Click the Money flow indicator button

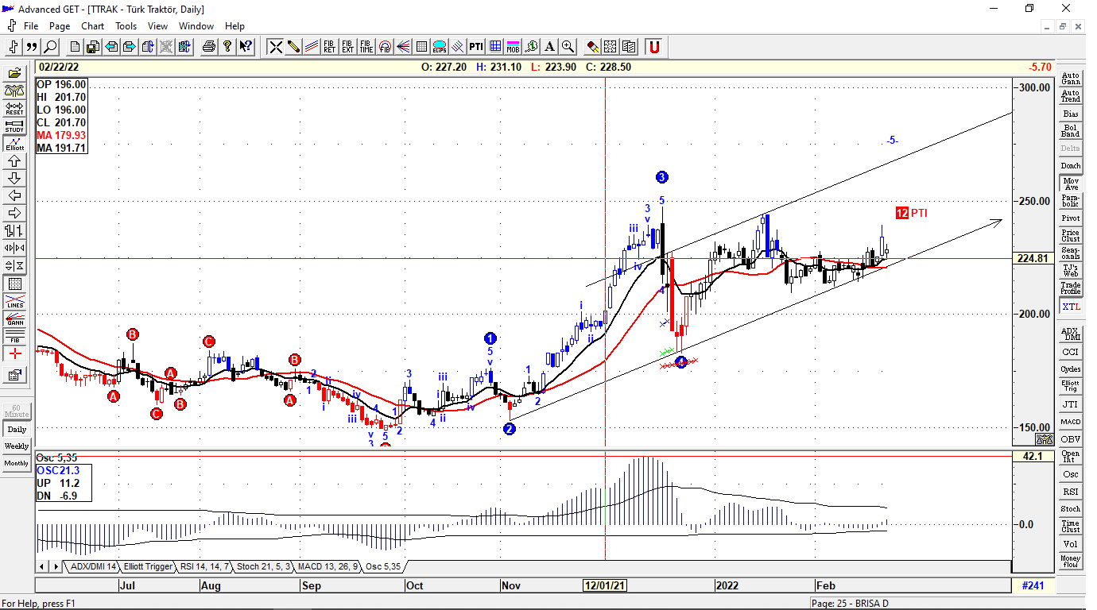[x=1071, y=562]
